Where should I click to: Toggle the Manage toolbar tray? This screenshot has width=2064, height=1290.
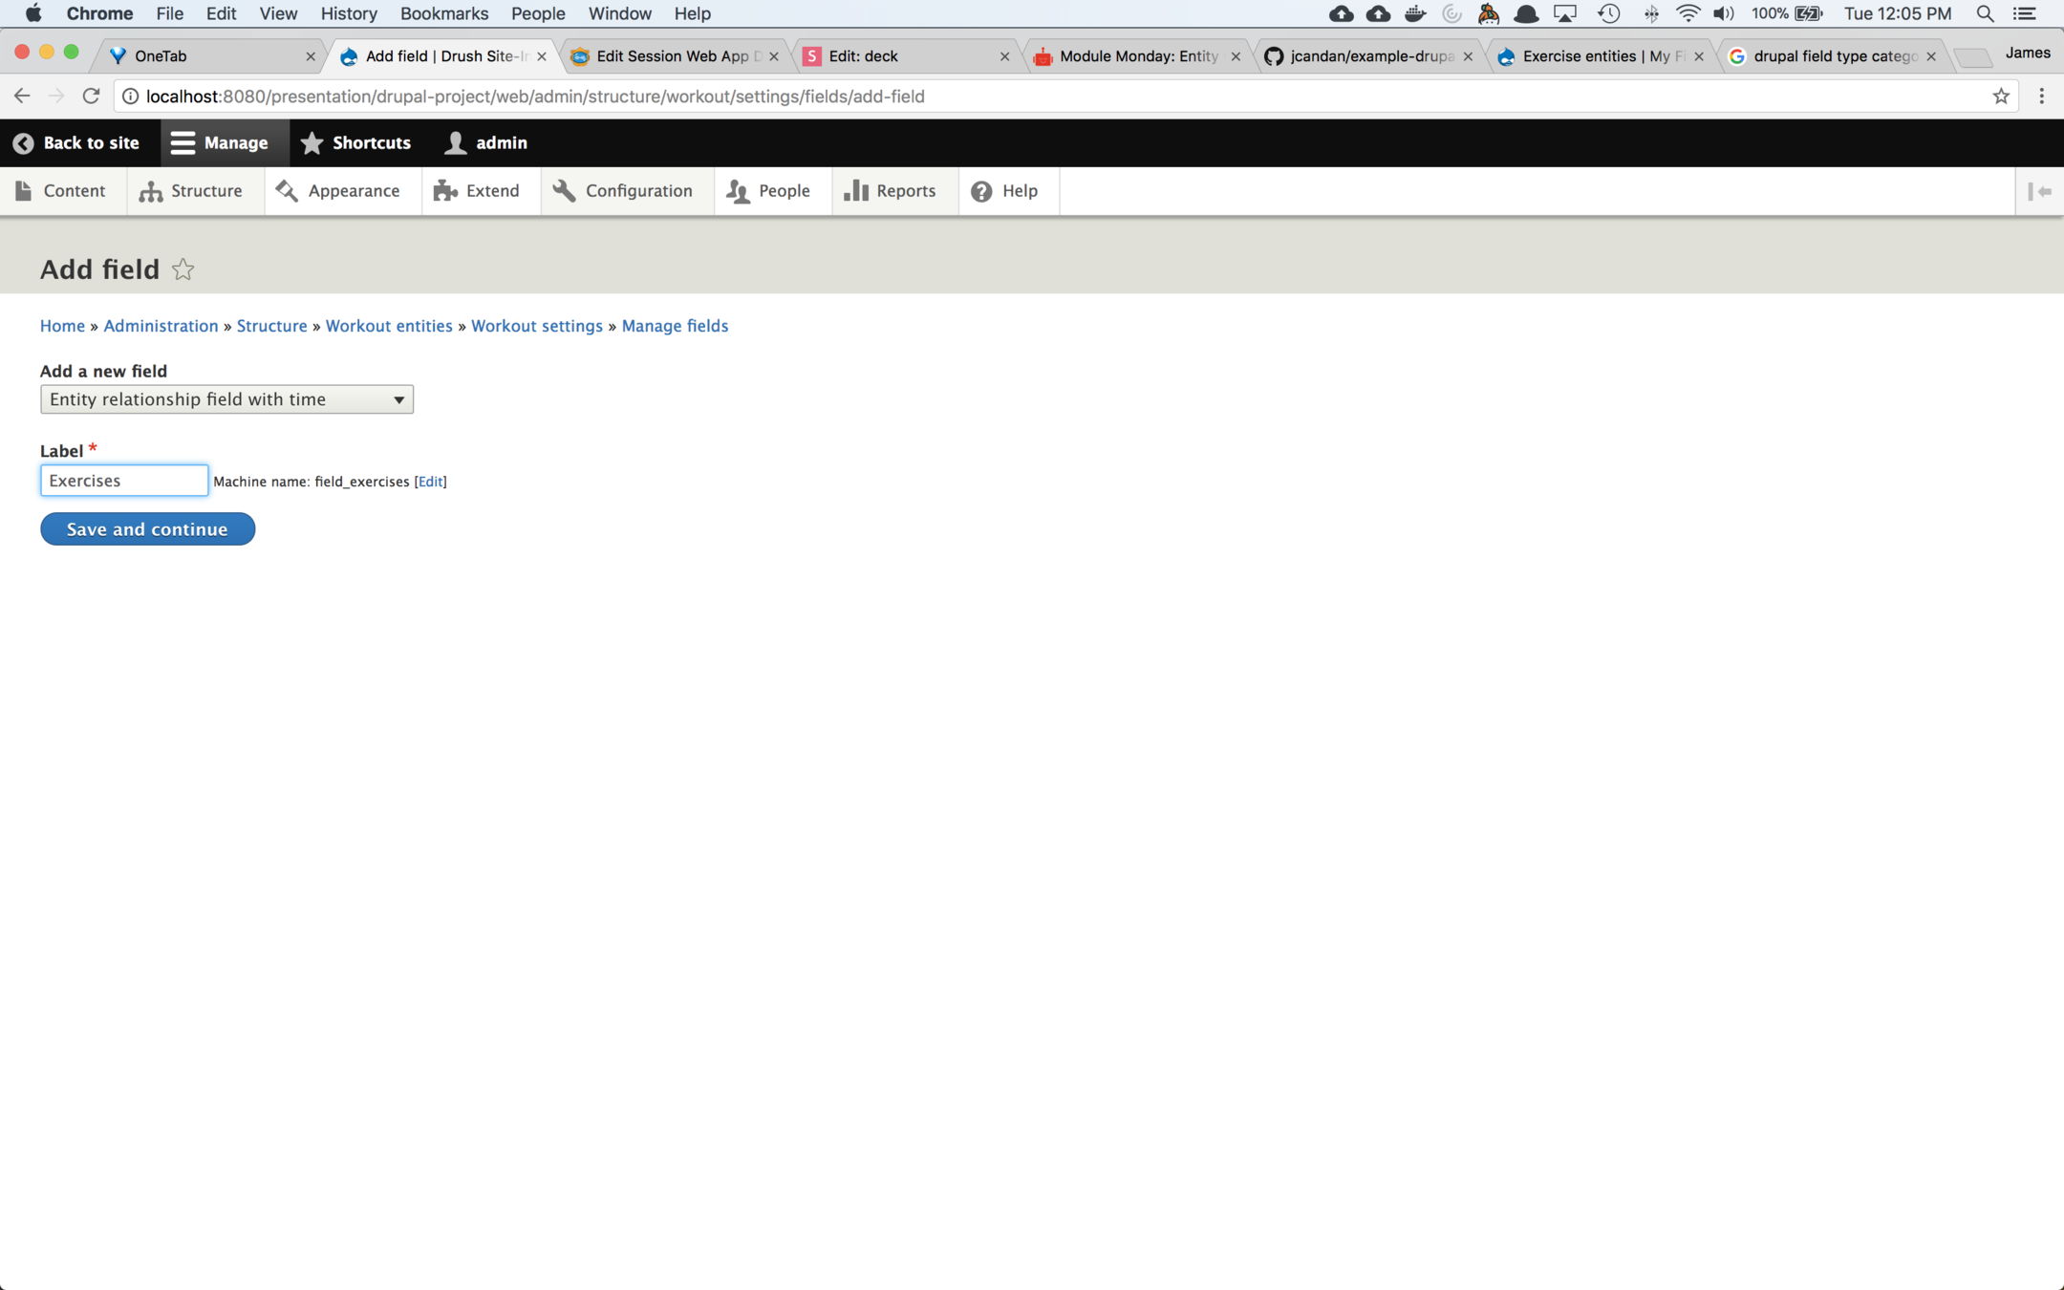221,142
